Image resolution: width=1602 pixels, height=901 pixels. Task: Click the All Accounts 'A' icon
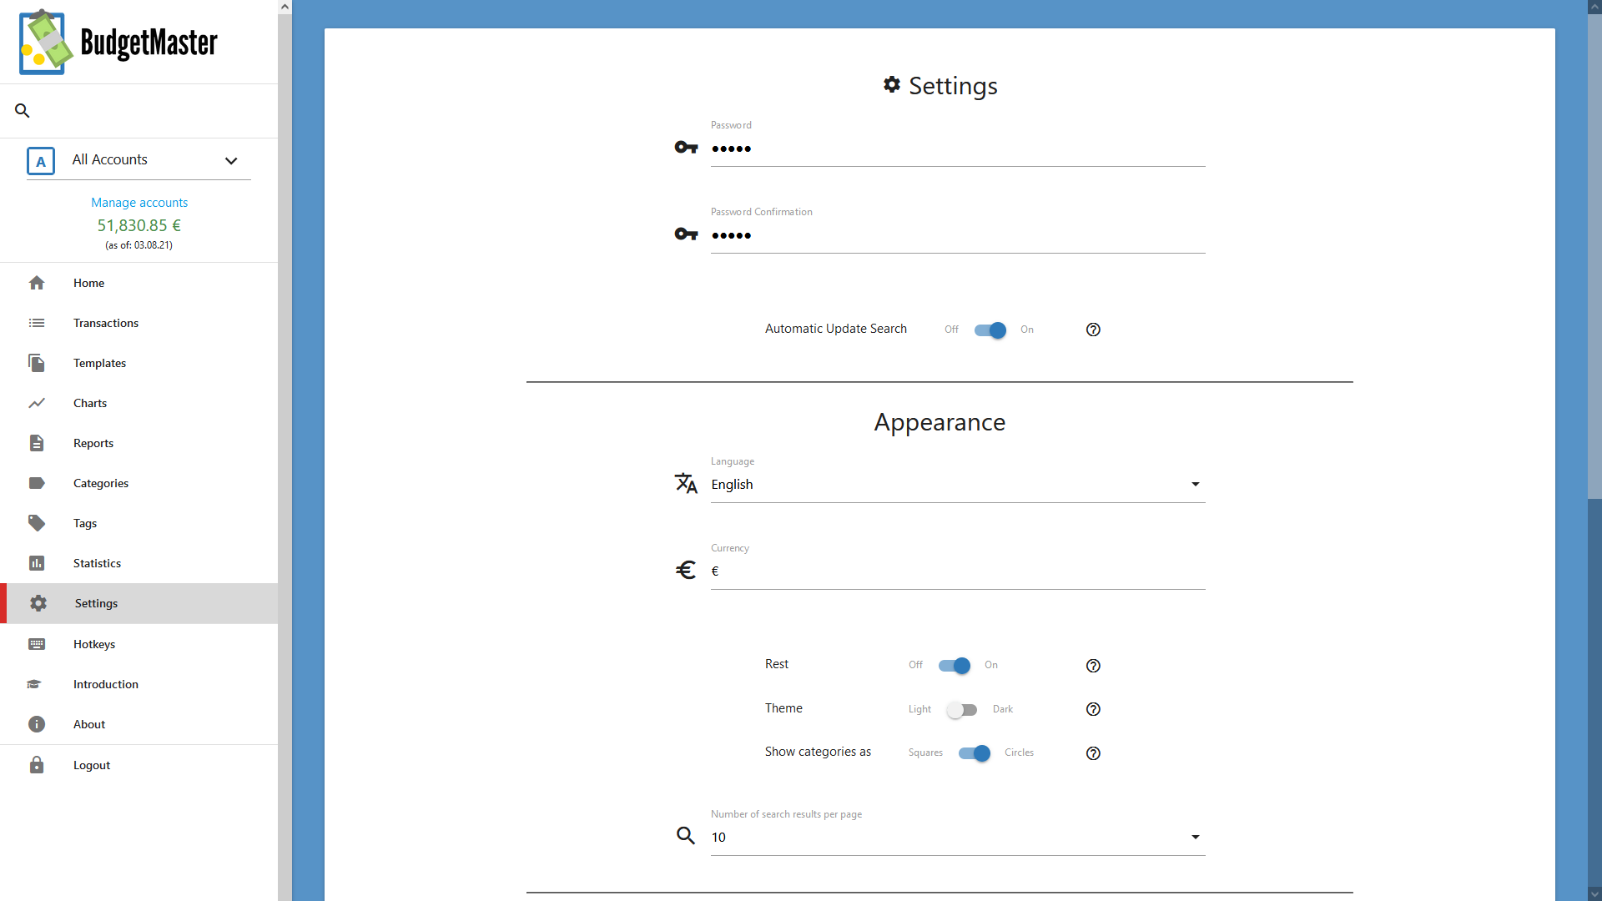pos(41,161)
